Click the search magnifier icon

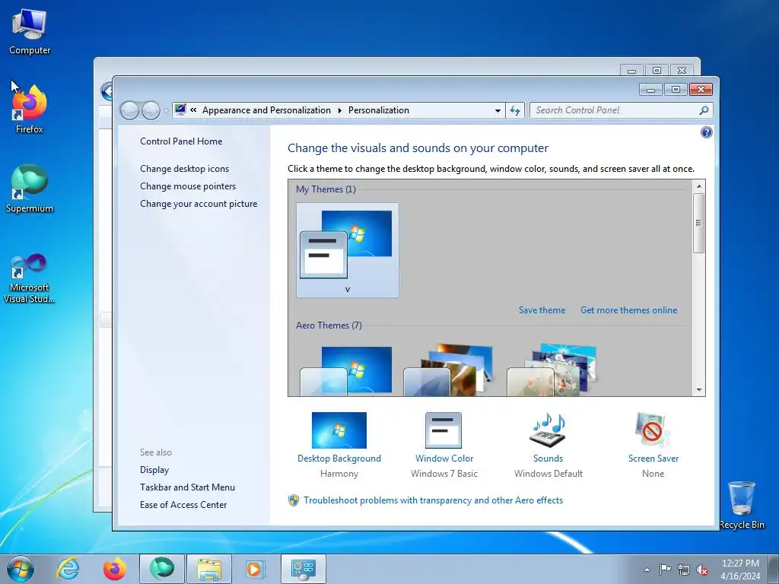pyautogui.click(x=704, y=110)
